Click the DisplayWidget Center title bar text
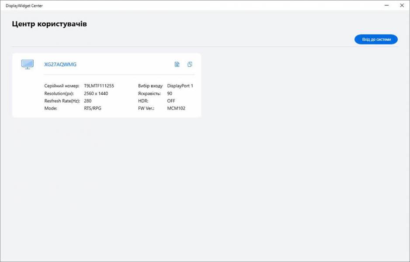This screenshot has height=262, width=410. point(24,6)
